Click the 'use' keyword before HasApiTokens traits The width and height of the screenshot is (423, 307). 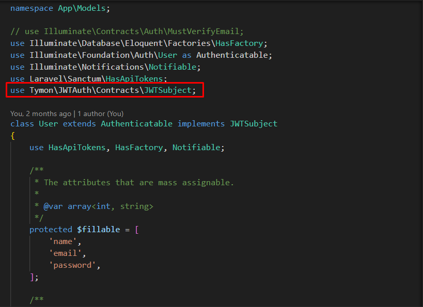pyautogui.click(x=37, y=148)
